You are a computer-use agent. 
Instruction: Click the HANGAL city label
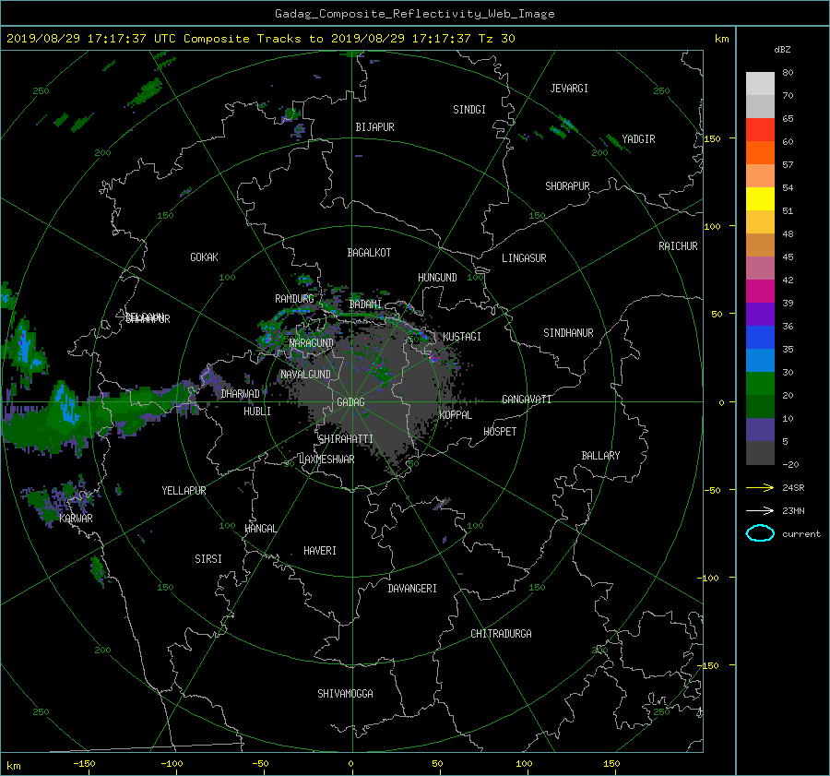pyautogui.click(x=260, y=529)
